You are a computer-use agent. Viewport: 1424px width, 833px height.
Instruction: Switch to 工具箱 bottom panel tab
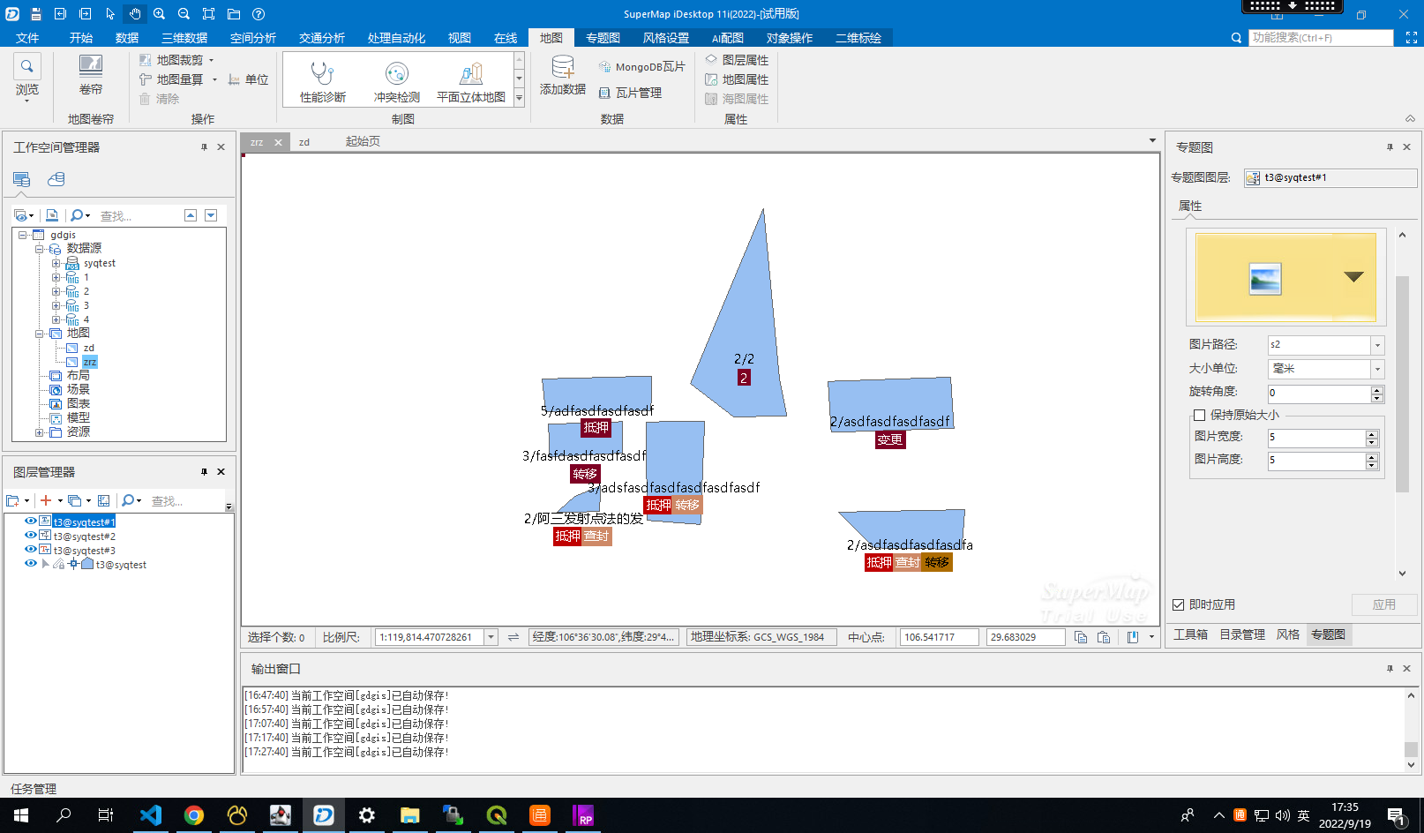coord(1190,634)
